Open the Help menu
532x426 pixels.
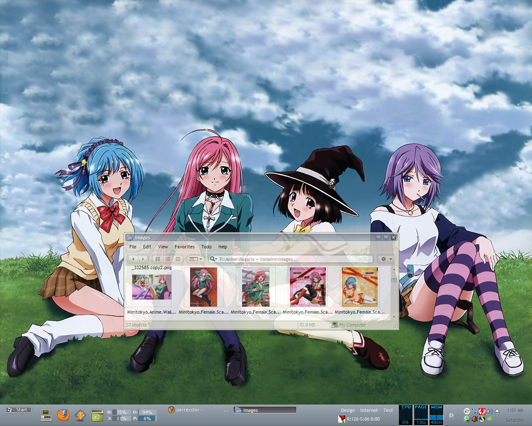point(223,247)
